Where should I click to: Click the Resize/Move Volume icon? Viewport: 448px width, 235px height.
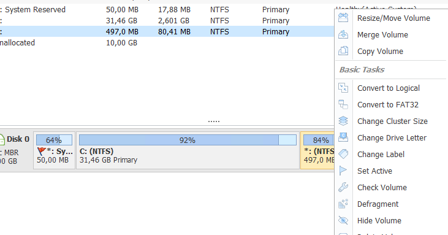click(343, 18)
